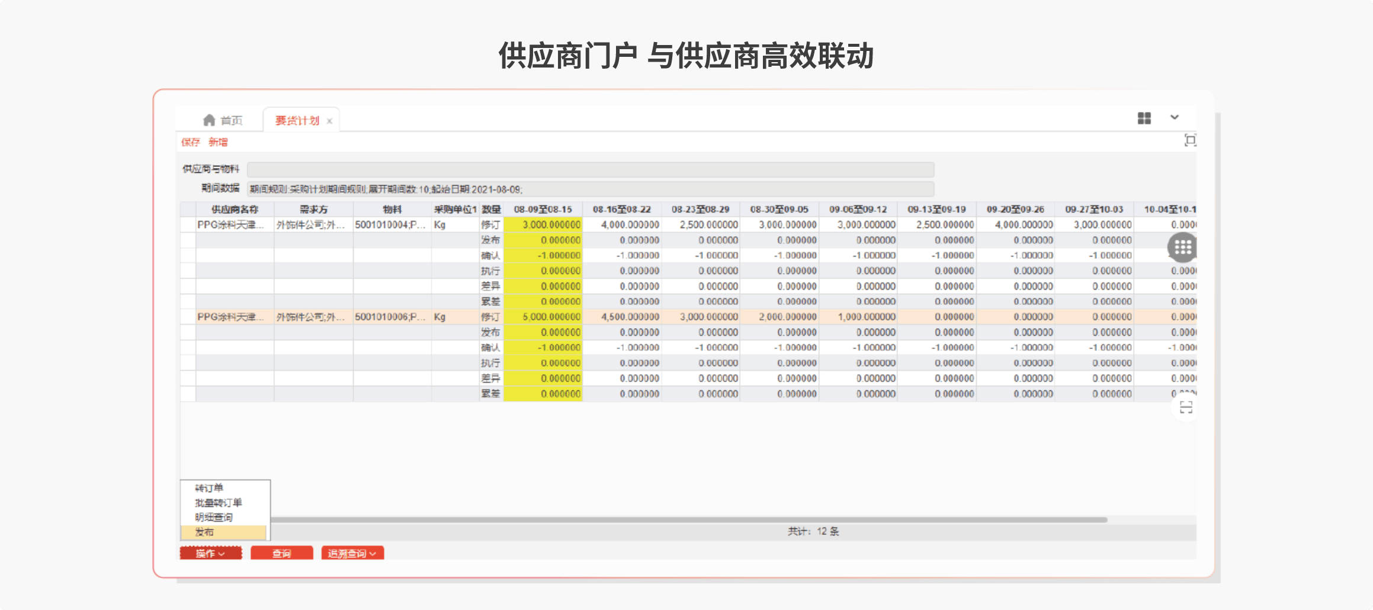This screenshot has height=610, width=1373.
Task: Open the 追溯查询 dropdown
Action: [x=352, y=554]
